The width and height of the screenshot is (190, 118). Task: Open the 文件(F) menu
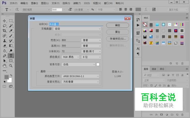point(13,3)
